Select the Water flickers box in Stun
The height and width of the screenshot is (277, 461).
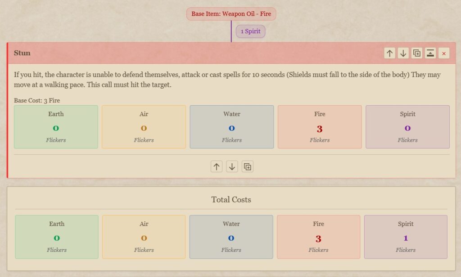(231, 127)
